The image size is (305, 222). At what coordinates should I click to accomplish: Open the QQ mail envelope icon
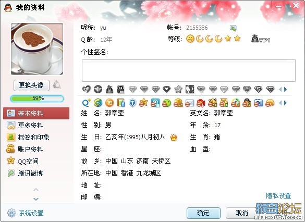point(189,103)
